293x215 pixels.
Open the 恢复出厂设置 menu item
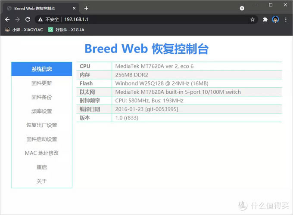[42, 125]
